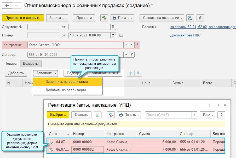This screenshot has width=236, height=158.
Task: Switch to the Товары tab
Action: coord(11,63)
